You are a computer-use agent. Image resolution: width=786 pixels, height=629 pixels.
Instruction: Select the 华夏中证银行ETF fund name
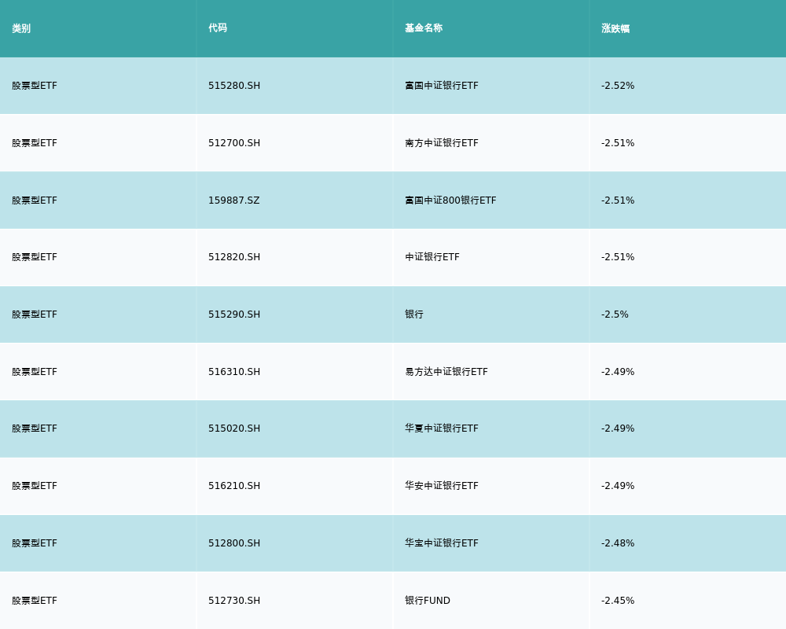[x=442, y=429]
